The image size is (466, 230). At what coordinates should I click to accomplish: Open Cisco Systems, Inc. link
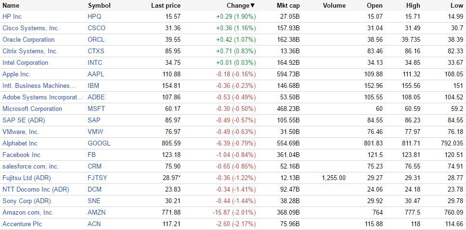click(31, 28)
